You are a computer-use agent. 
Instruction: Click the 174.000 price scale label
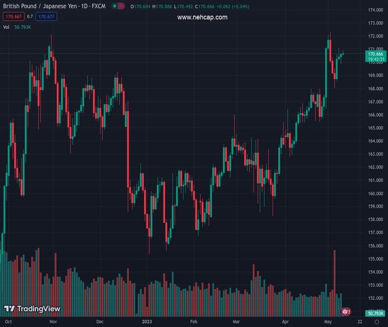(375, 10)
